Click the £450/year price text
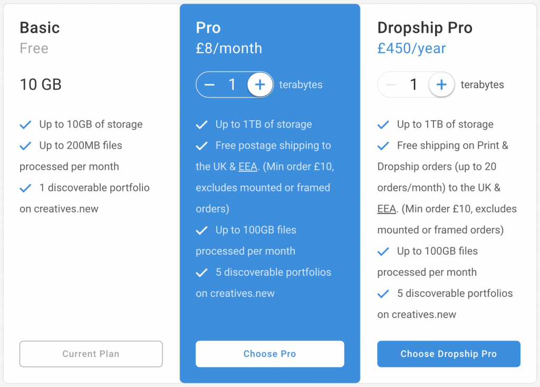This screenshot has height=387, width=540. pos(411,49)
